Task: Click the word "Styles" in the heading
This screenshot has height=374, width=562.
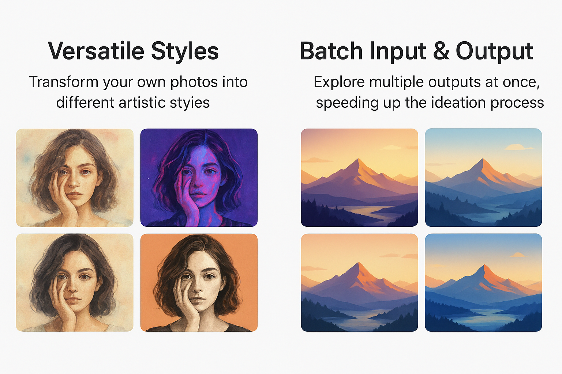Action: tap(185, 51)
